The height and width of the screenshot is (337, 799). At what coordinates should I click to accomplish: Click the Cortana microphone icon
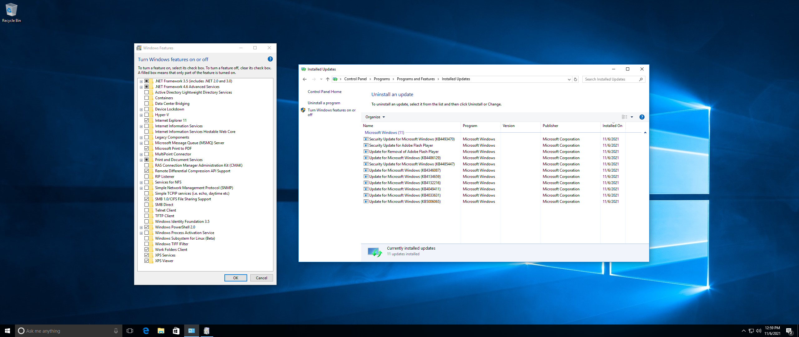116,331
